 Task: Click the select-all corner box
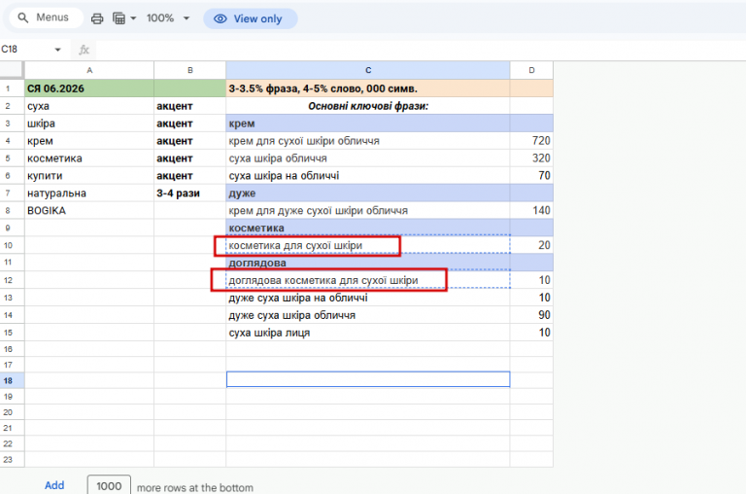(12, 70)
